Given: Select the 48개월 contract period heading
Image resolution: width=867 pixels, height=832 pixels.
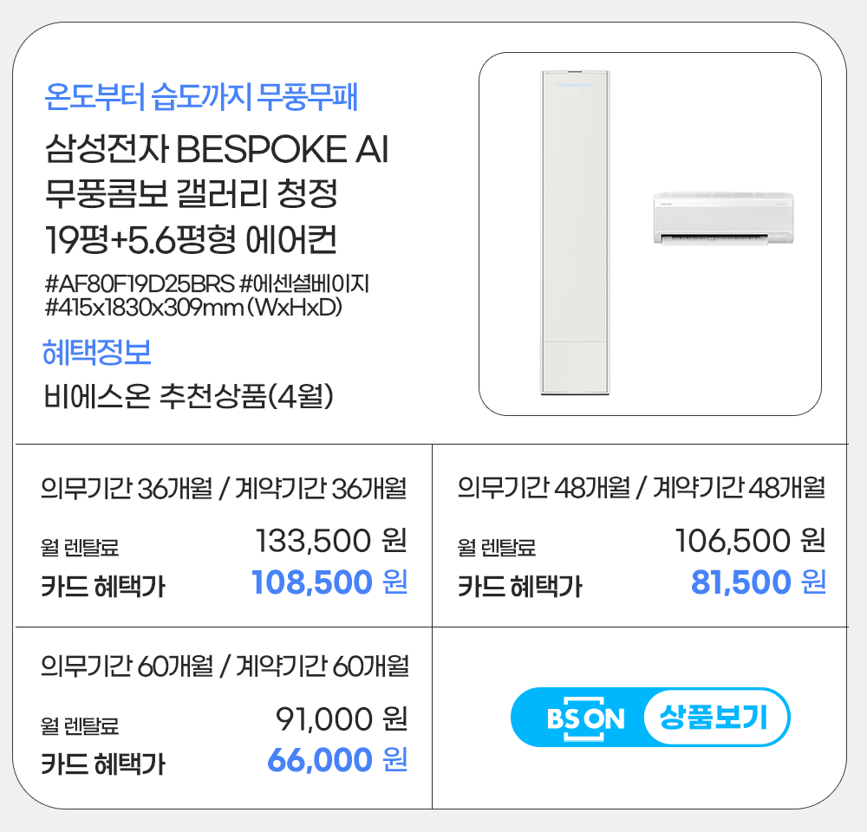Looking at the screenshot, I should point(641,490).
